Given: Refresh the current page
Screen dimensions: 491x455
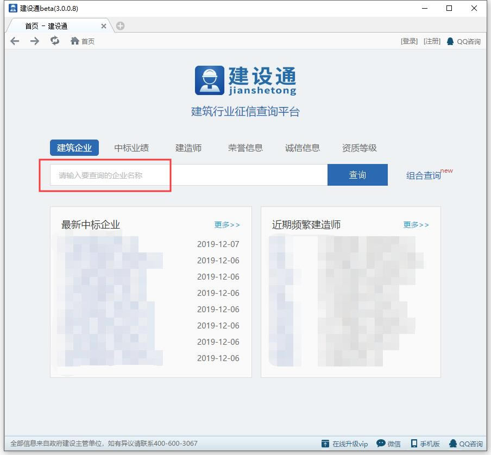Looking at the screenshot, I should (54, 41).
